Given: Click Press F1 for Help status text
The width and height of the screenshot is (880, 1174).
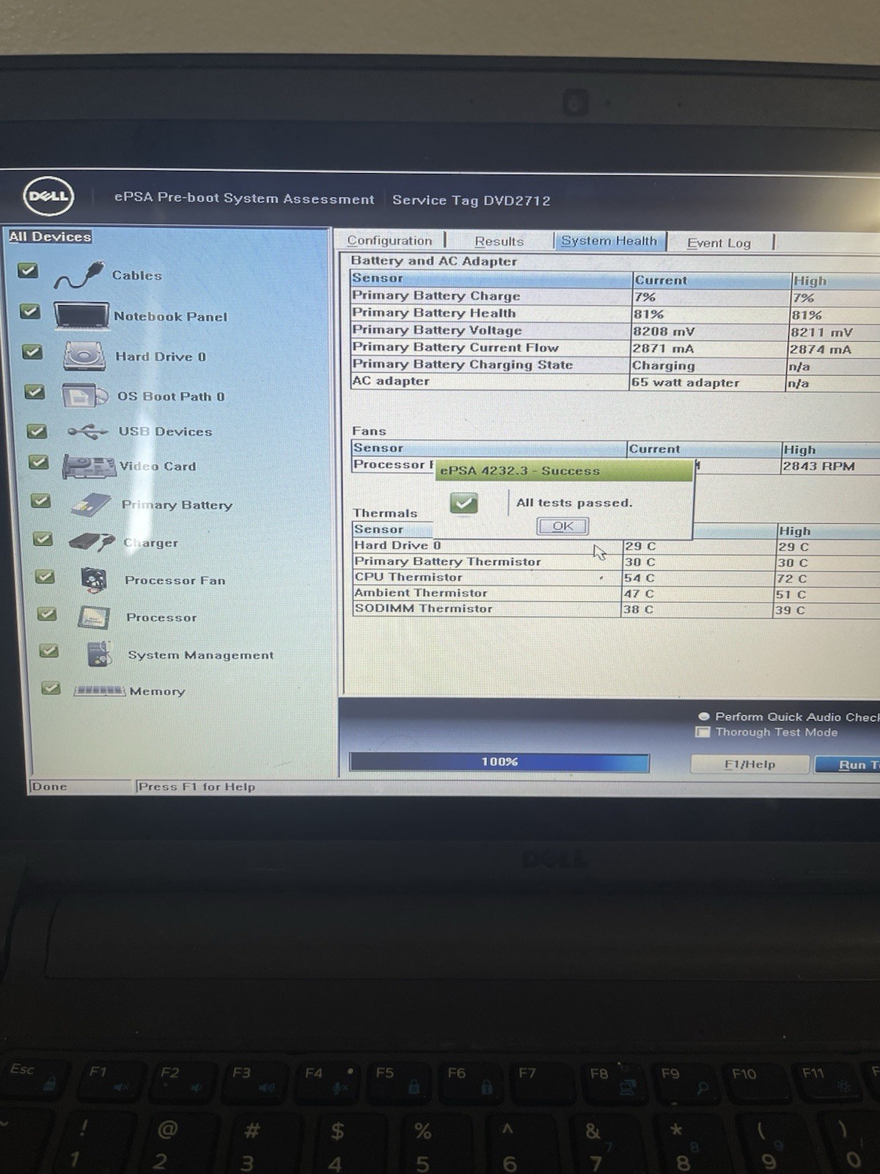Looking at the screenshot, I should coord(197,787).
